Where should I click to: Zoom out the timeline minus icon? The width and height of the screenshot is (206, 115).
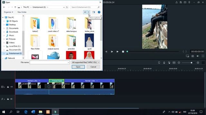tap(179, 63)
